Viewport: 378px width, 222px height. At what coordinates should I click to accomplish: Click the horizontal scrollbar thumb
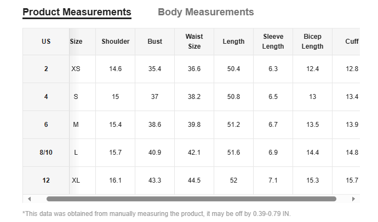coord(191,199)
